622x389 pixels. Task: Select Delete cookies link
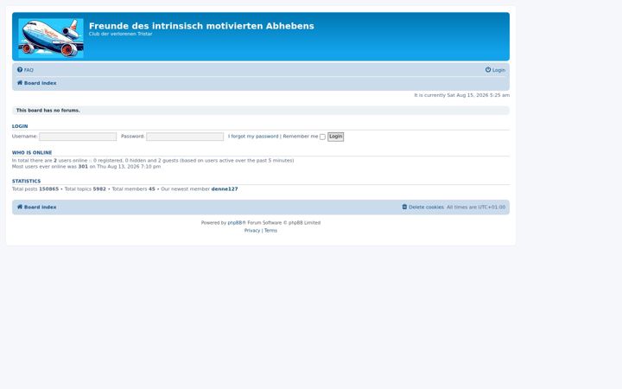pos(426,207)
